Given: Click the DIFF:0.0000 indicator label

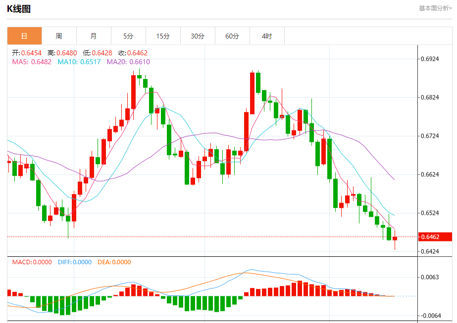Looking at the screenshot, I should pyautogui.click(x=75, y=262).
